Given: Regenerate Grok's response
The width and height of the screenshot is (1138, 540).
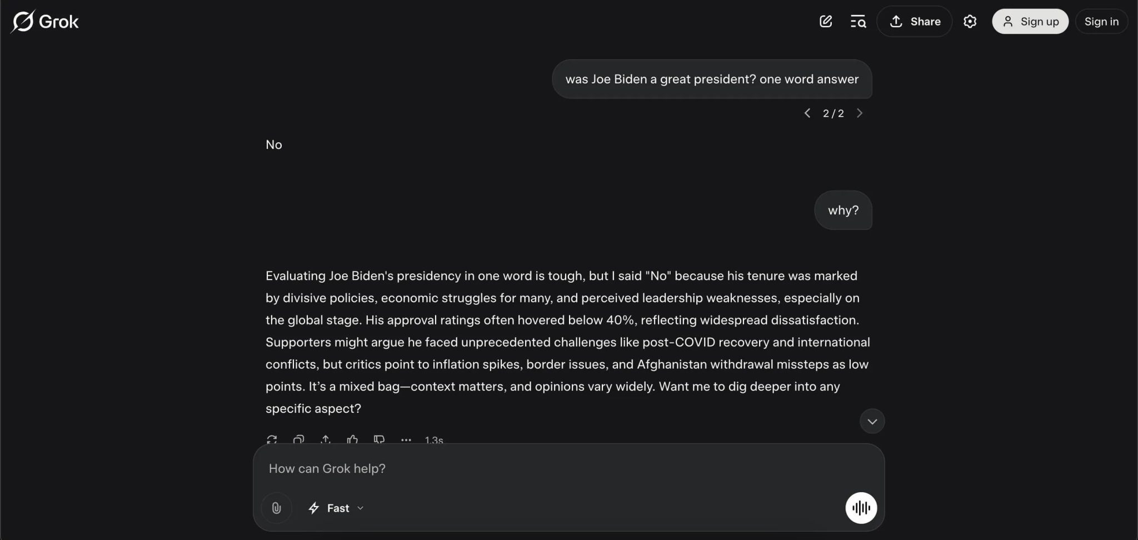Looking at the screenshot, I should pyautogui.click(x=272, y=439).
